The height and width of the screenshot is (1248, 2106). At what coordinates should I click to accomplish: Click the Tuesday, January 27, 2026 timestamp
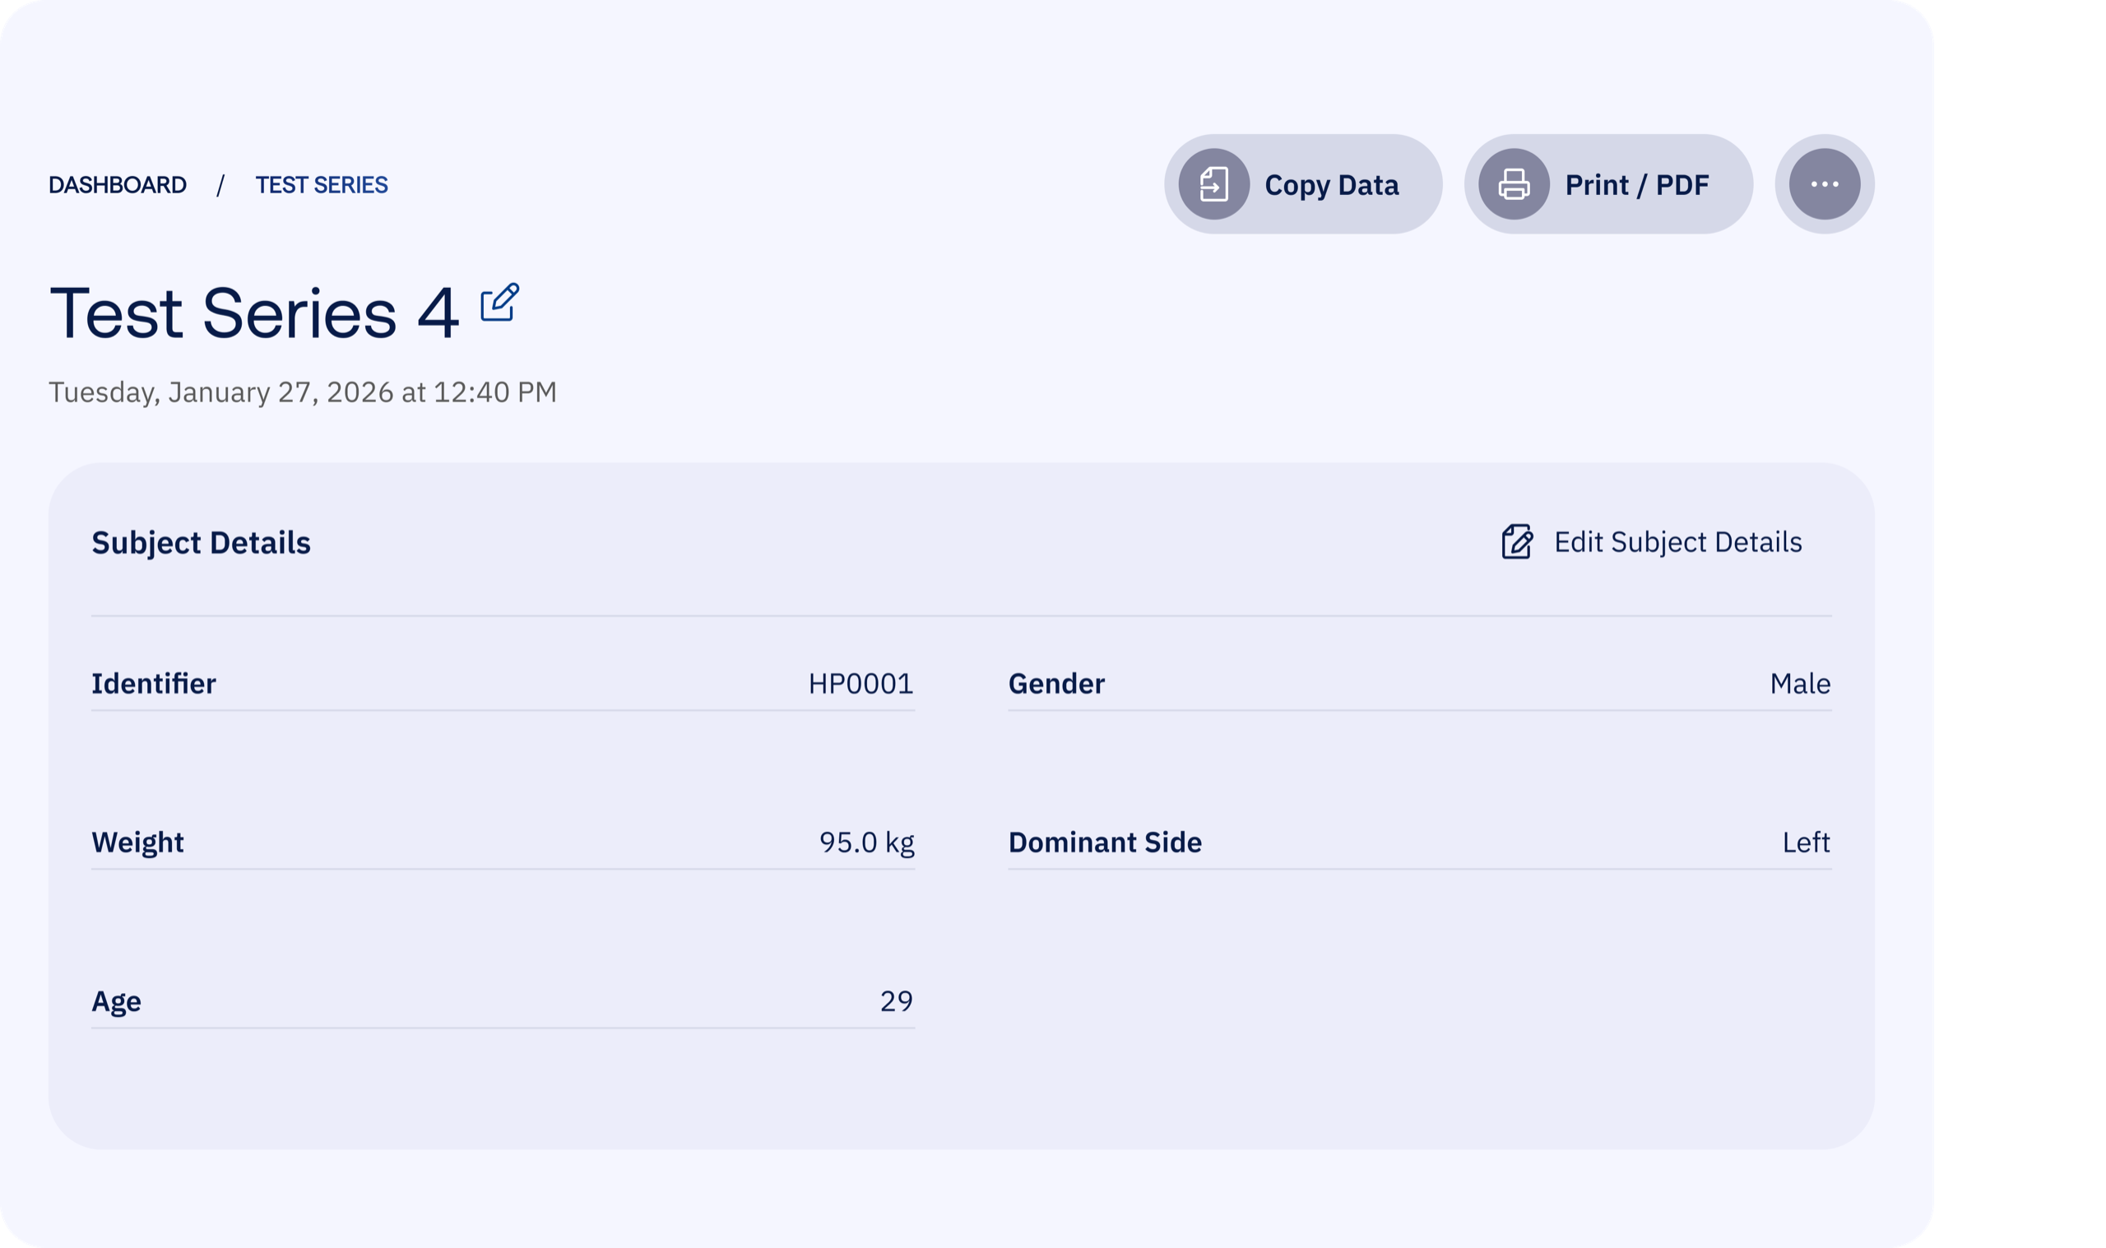(303, 392)
